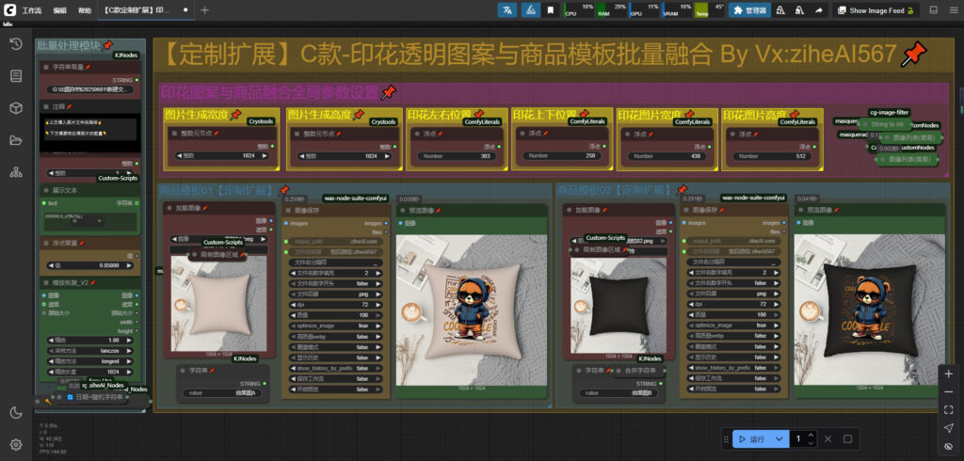The width and height of the screenshot is (964, 461).
Task: Open settings gear in sidebar
Action: click(x=16, y=444)
